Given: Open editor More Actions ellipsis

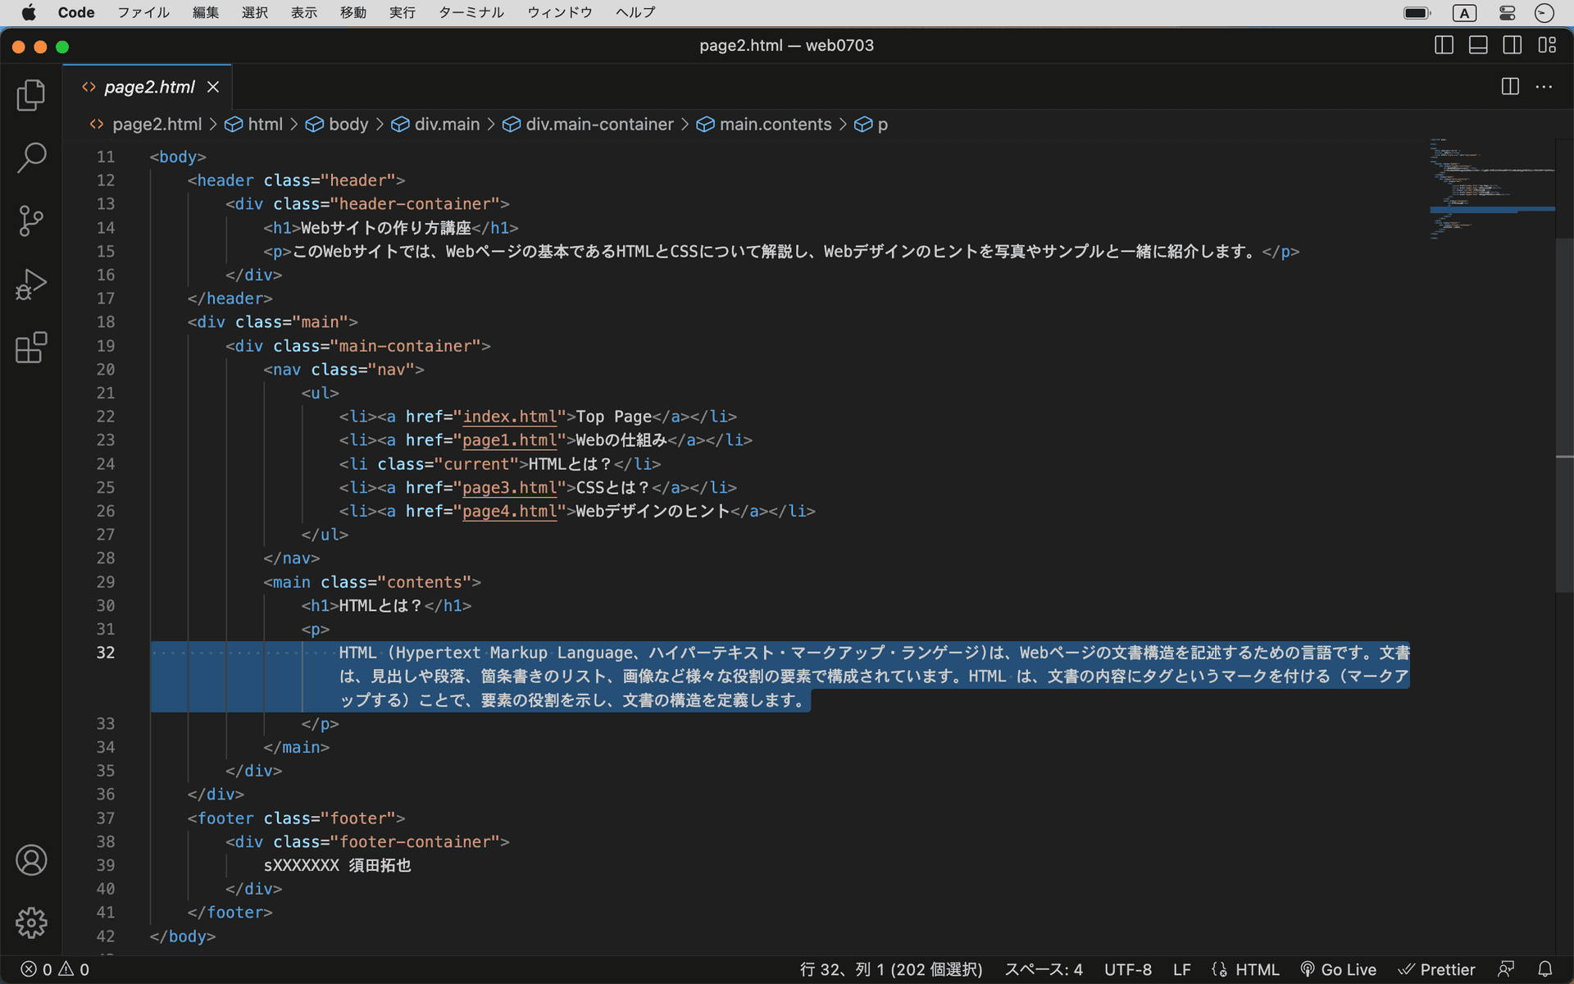Looking at the screenshot, I should point(1544,87).
